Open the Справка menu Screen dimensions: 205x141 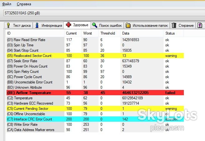click(x=24, y=4)
